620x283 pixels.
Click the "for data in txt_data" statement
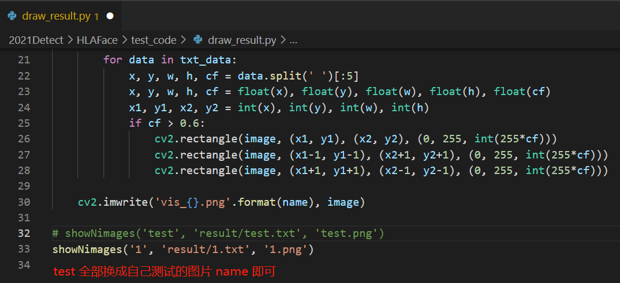(170, 60)
